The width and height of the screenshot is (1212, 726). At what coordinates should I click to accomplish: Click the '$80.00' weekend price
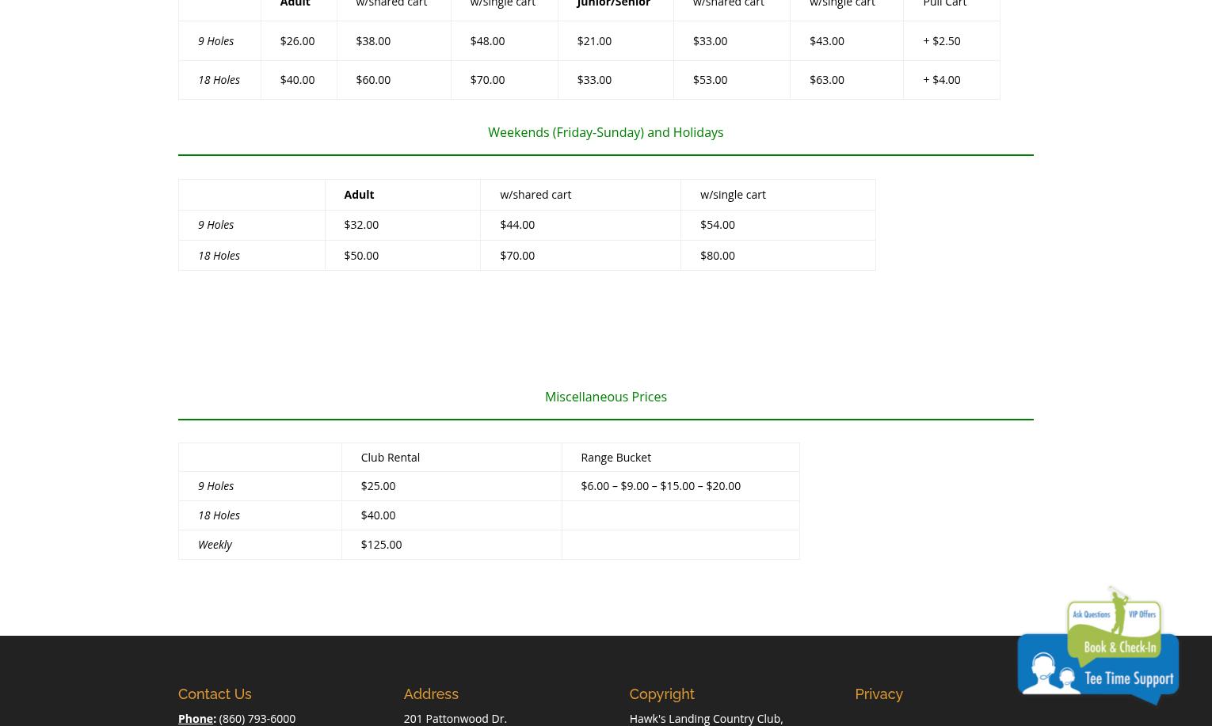click(x=718, y=255)
